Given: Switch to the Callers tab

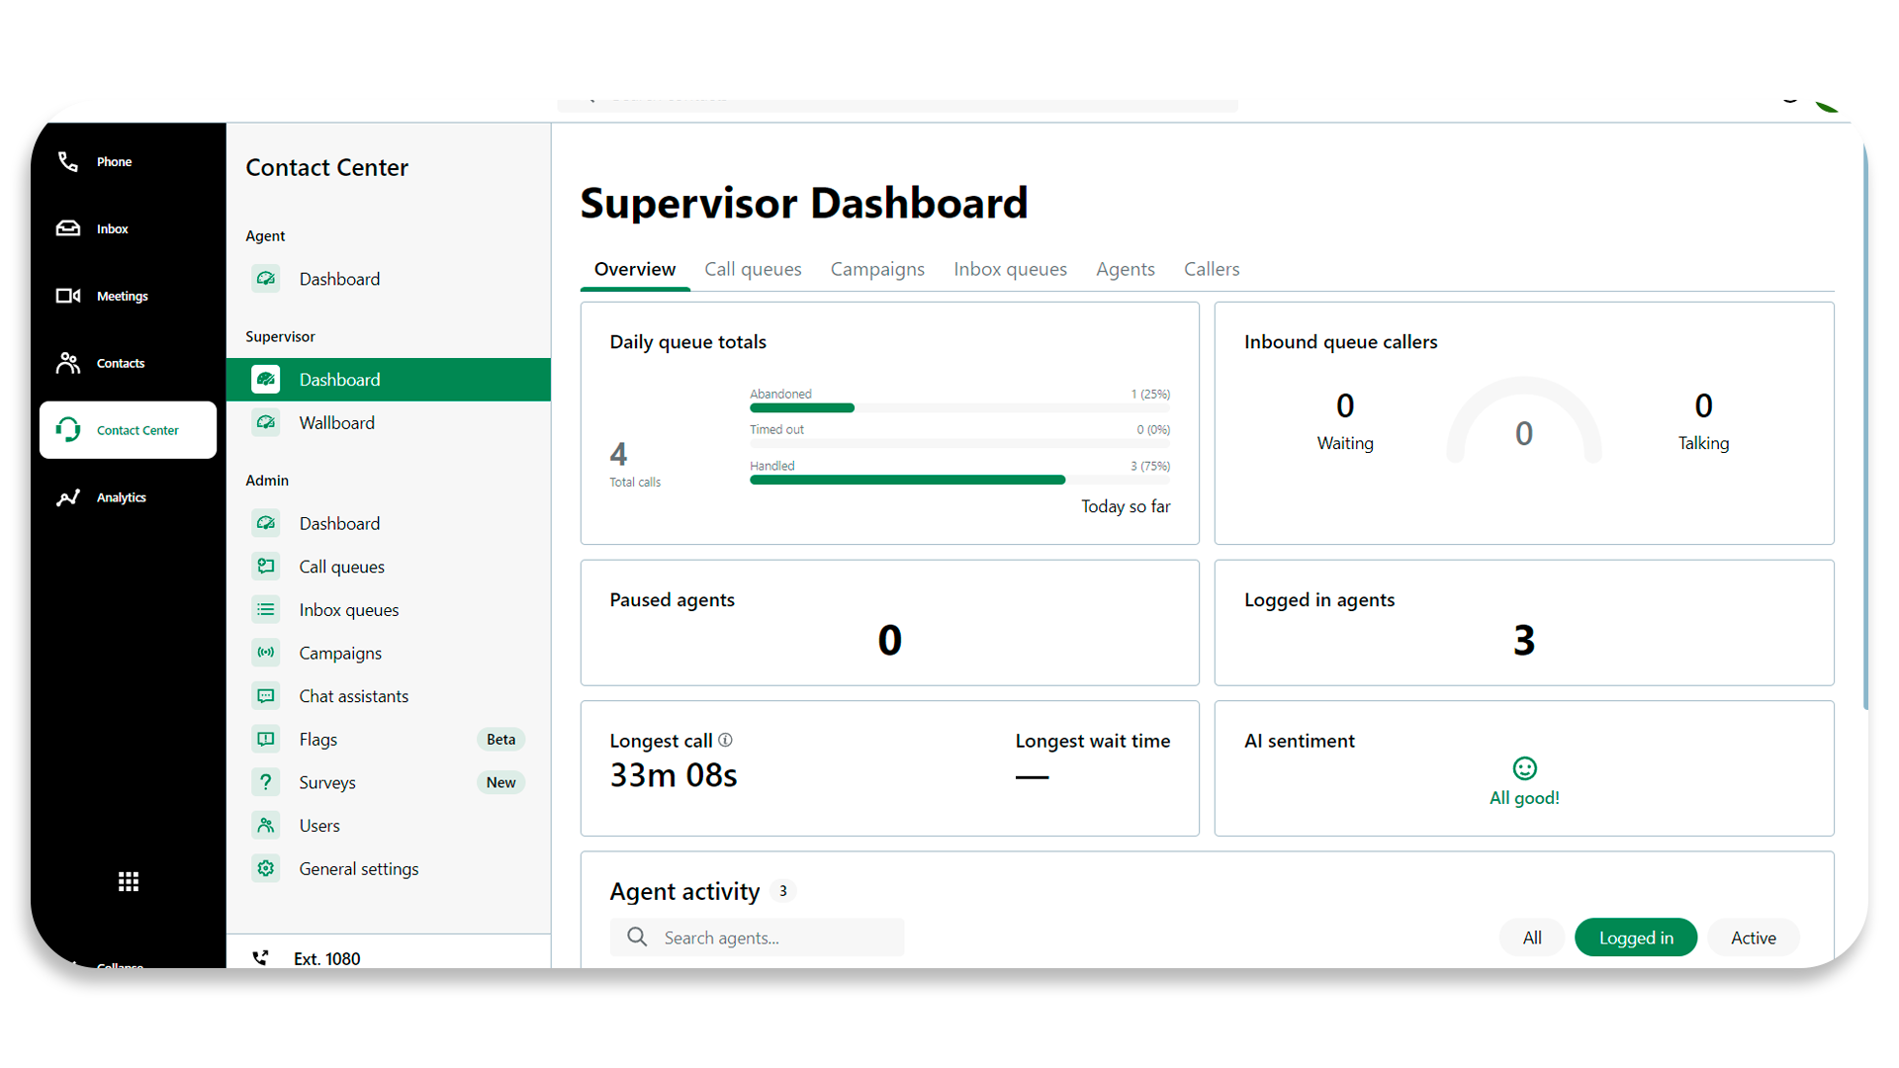Looking at the screenshot, I should click(1212, 269).
